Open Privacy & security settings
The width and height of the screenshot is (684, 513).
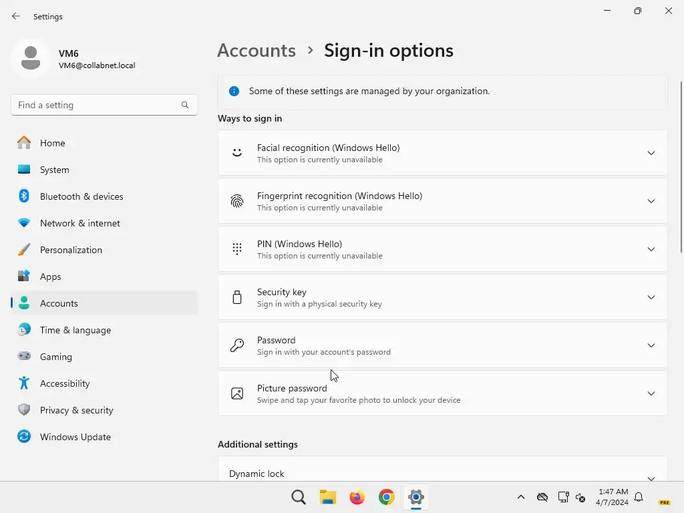[x=104, y=409]
